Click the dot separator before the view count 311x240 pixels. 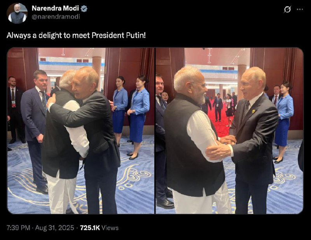(x=77, y=228)
